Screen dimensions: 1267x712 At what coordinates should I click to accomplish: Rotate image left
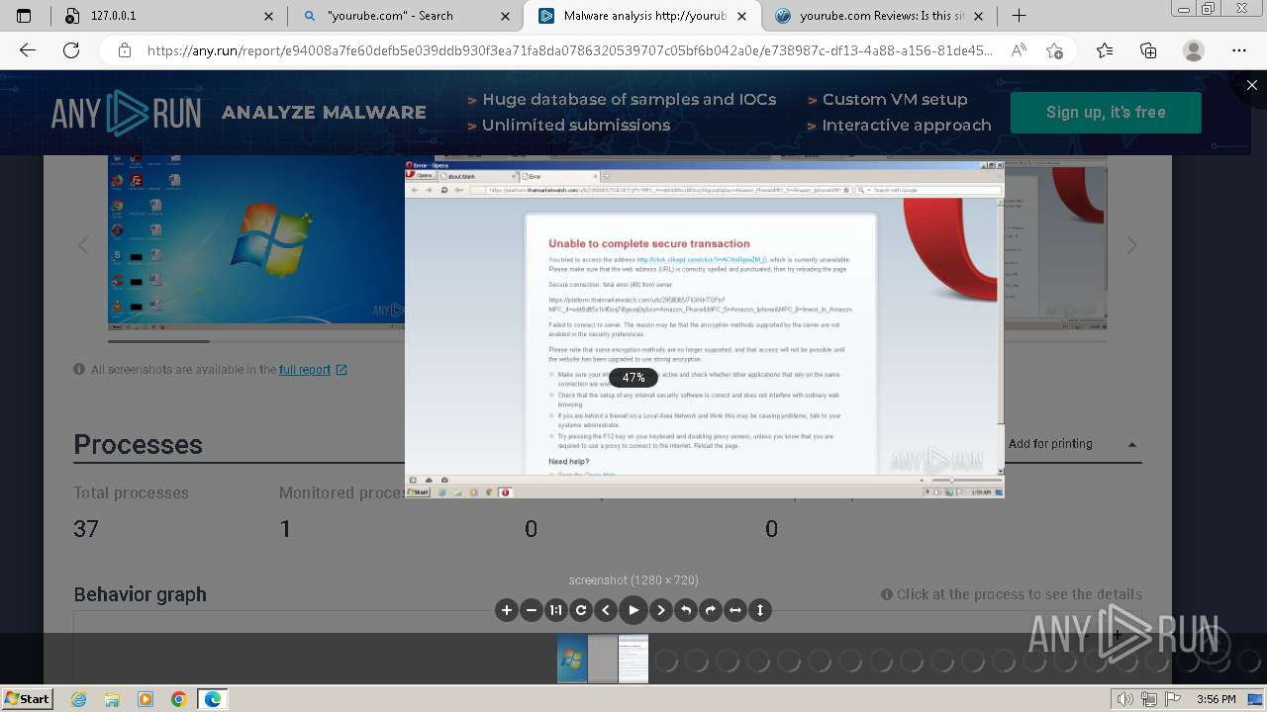(x=685, y=610)
